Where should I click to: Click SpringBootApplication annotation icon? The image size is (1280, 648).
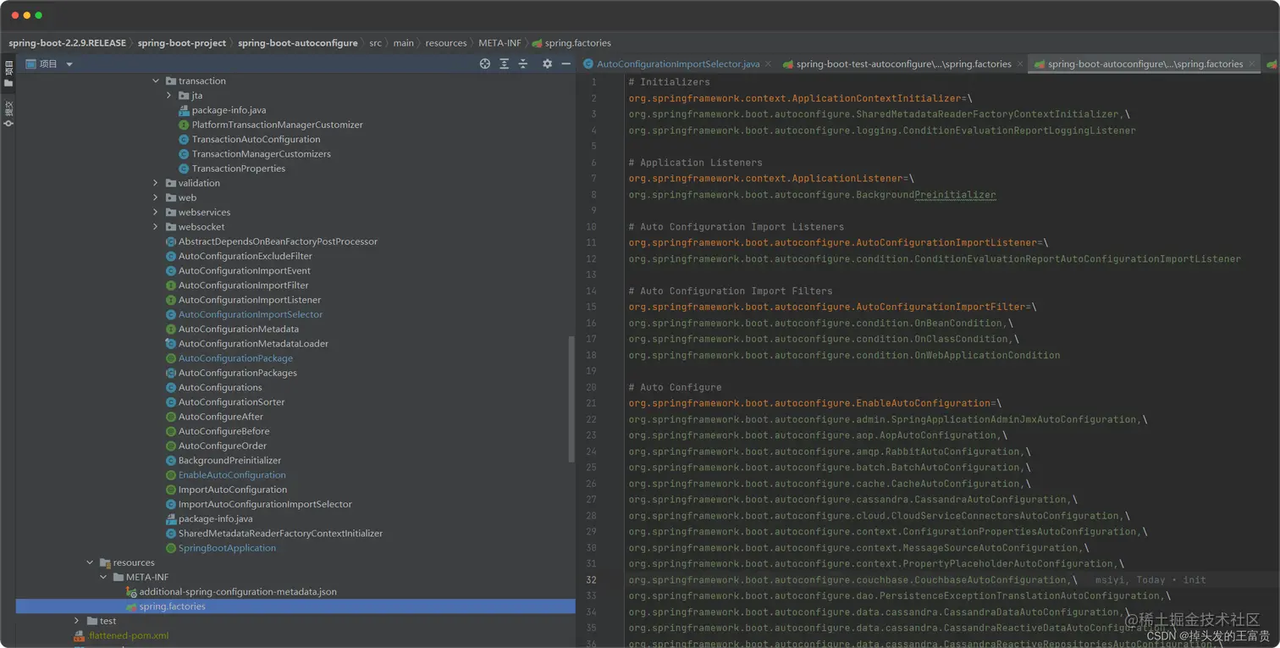click(171, 548)
